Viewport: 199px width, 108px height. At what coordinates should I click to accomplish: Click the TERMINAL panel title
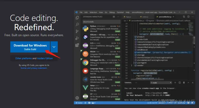pos(128,83)
